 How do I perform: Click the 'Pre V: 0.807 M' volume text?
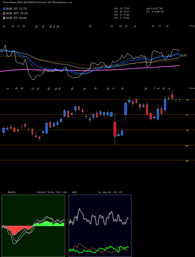pos(154,12)
